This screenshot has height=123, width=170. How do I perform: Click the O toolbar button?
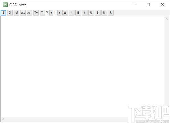coord(10,13)
